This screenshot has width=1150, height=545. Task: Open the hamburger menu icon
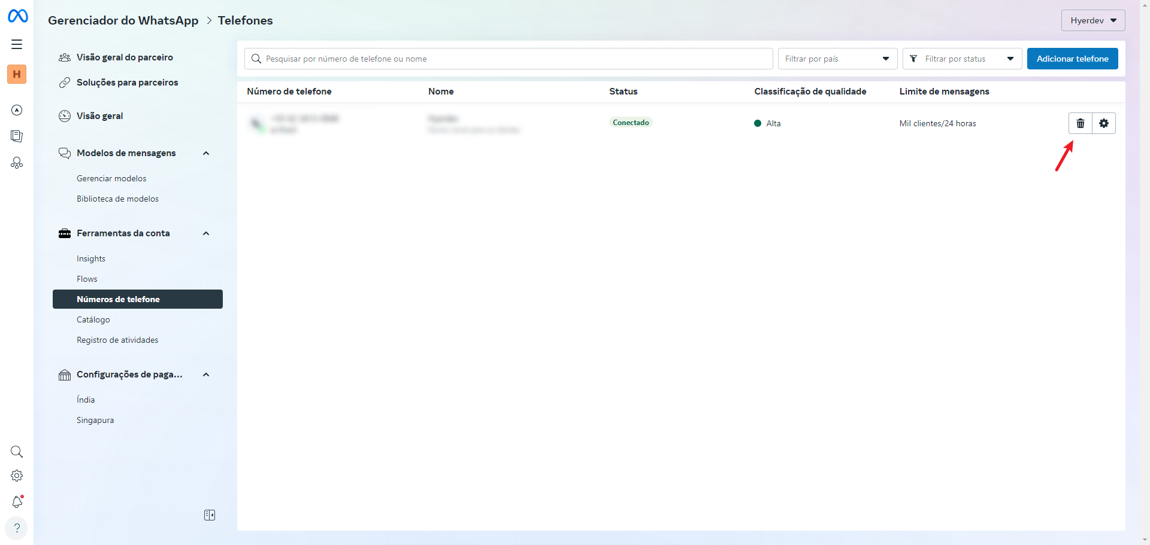[x=17, y=44]
